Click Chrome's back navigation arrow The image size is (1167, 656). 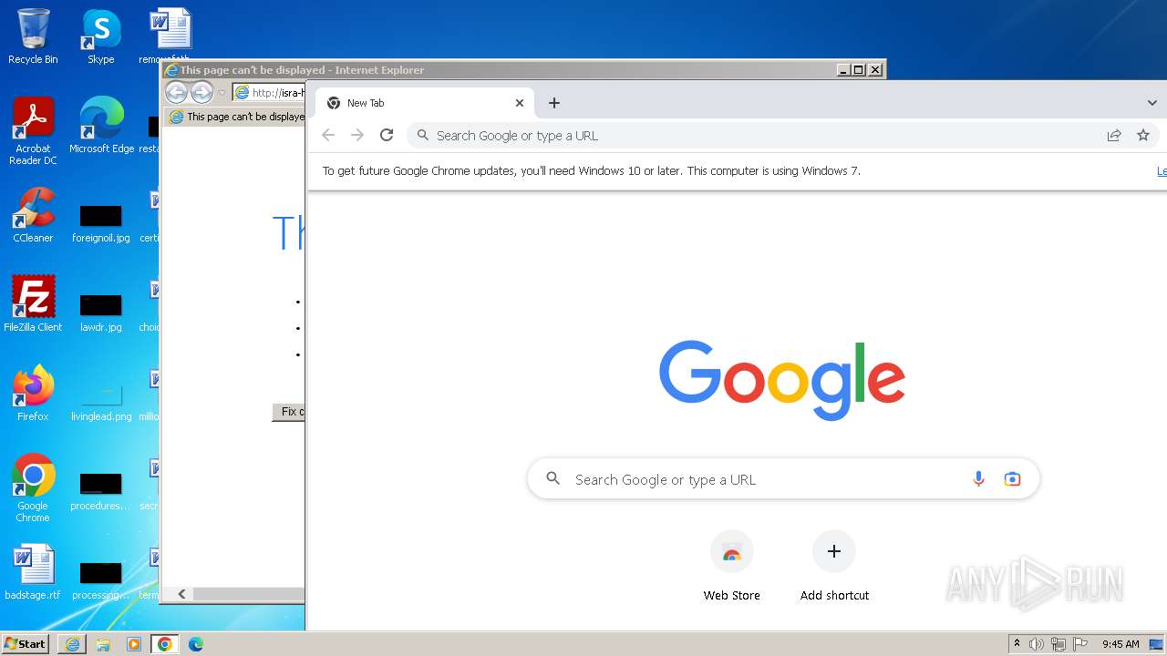328,135
